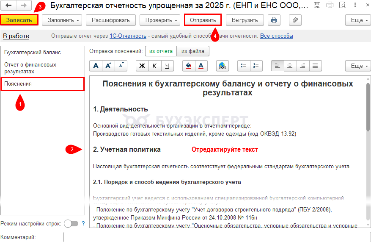Viewport: 371px width, 242px height.
Task: Toggle the 'Режим настройки строк' switch
Action: (x=71, y=223)
